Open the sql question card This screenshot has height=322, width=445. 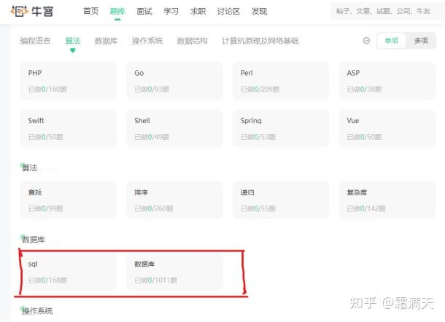69,272
